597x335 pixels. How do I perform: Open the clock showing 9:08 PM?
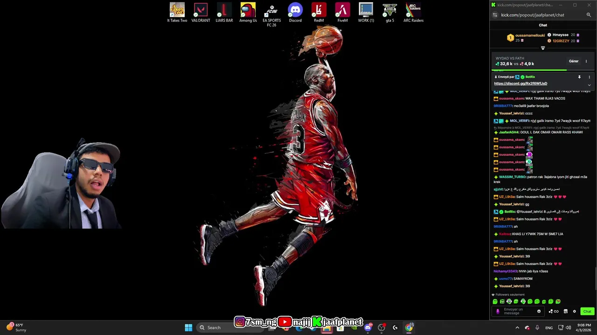(x=584, y=328)
